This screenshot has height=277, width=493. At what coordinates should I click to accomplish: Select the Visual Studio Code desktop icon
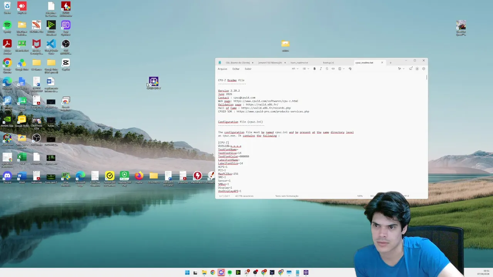coord(51,47)
